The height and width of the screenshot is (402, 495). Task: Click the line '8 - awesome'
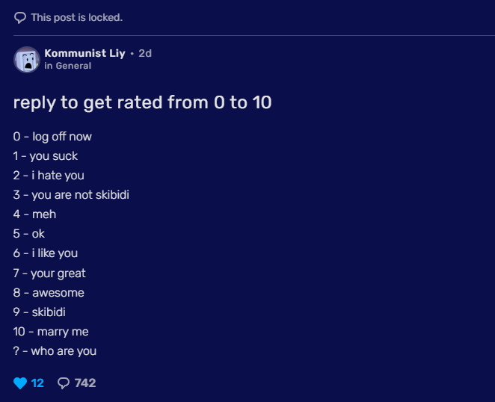coord(49,292)
